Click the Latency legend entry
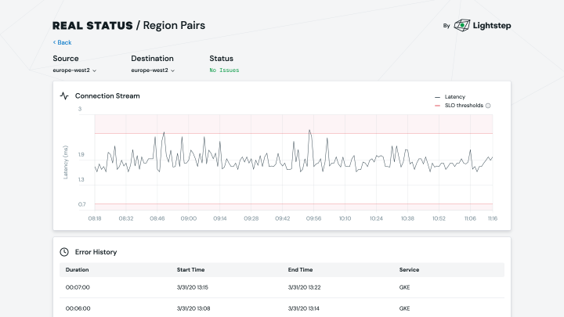This screenshot has height=317, width=564. pyautogui.click(x=450, y=97)
